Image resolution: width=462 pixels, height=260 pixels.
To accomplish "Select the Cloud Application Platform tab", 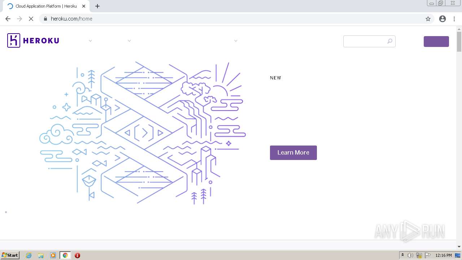I will click(46, 6).
